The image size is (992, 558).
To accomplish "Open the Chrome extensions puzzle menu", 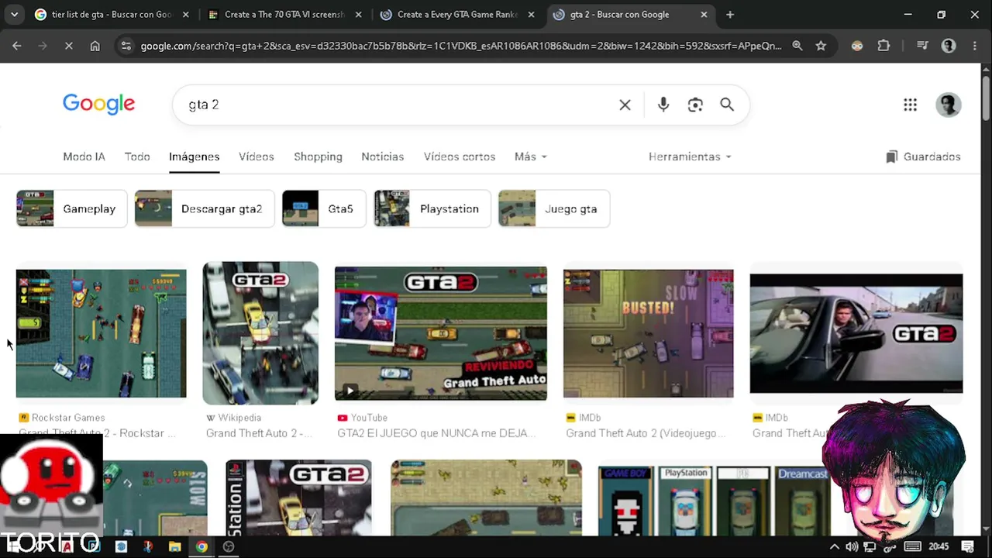I will [883, 46].
